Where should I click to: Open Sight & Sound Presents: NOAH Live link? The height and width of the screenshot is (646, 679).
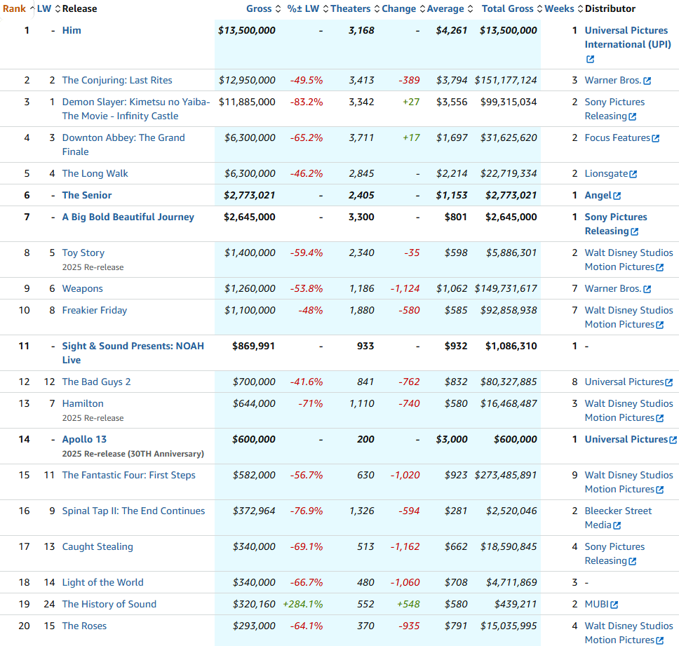point(133,353)
